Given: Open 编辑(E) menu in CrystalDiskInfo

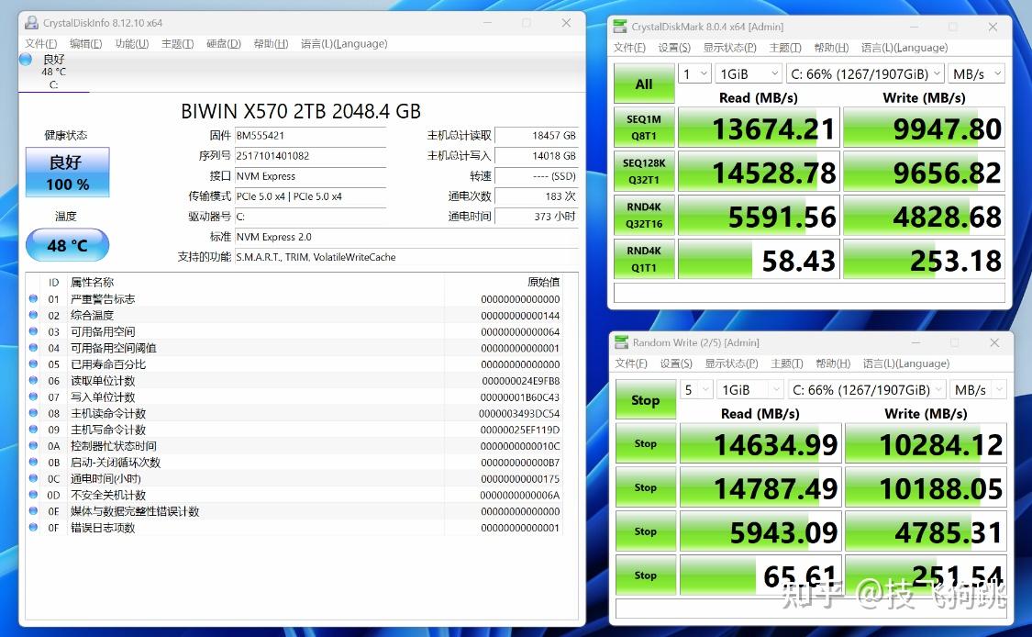Looking at the screenshot, I should [86, 43].
